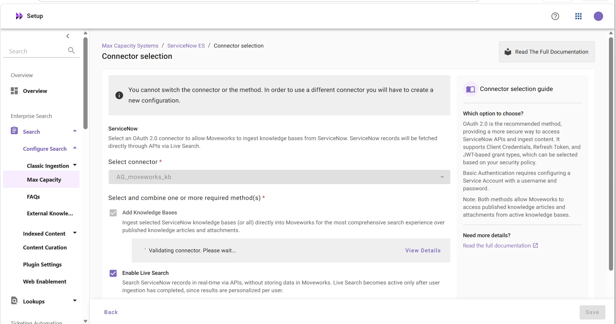
Task: Click the main page scroll up arrow
Action: click(x=611, y=33)
